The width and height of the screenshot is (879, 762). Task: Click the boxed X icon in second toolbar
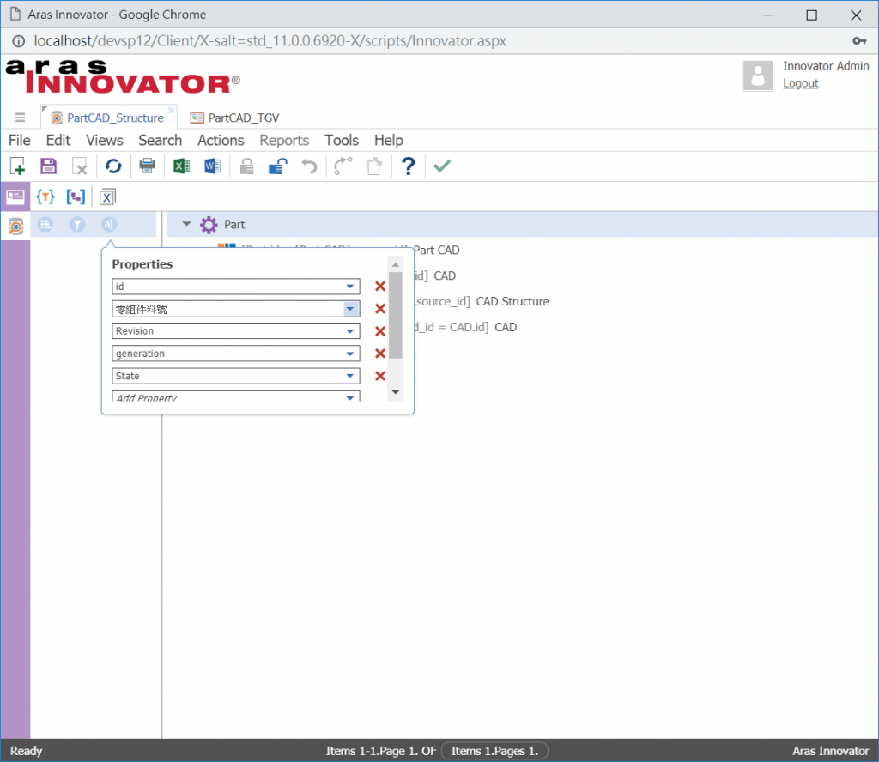pyautogui.click(x=107, y=197)
